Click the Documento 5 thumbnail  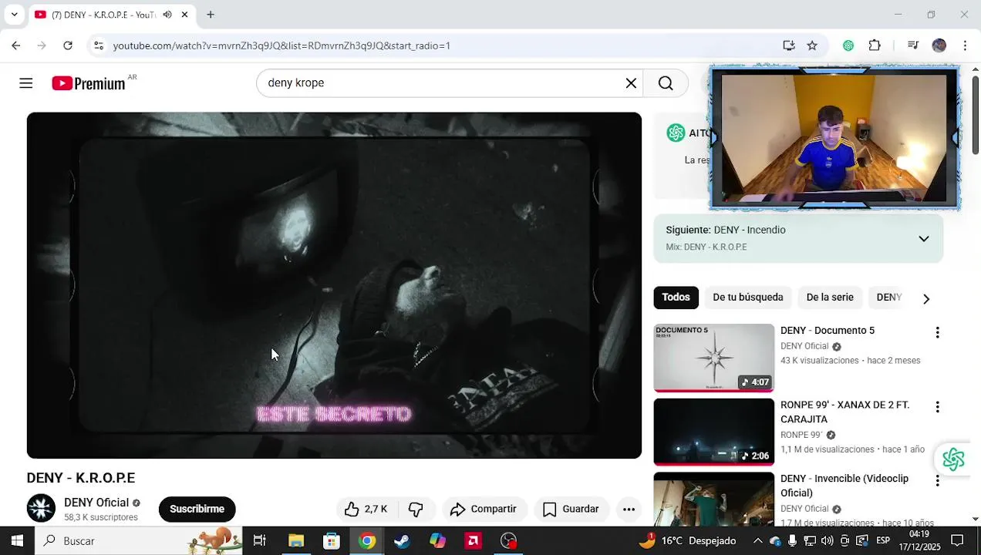[x=714, y=358]
